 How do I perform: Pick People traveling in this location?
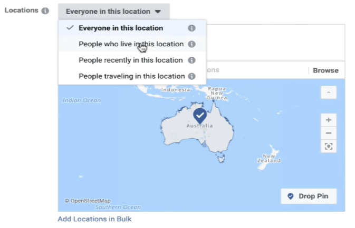pos(131,76)
